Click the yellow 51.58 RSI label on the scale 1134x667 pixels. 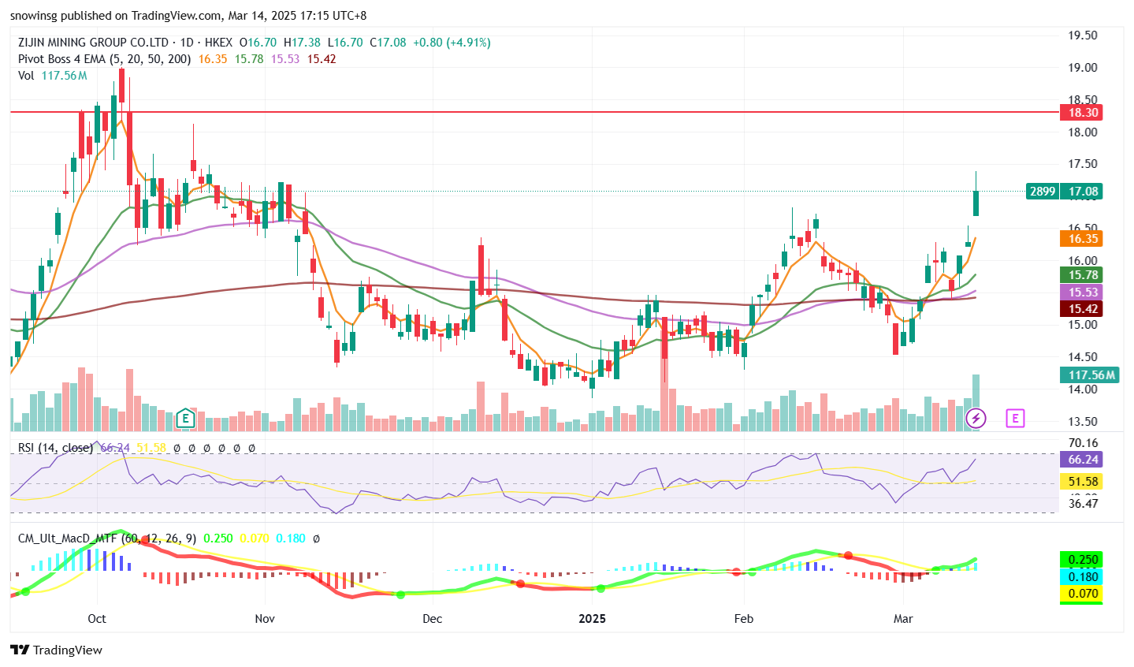pos(1083,482)
